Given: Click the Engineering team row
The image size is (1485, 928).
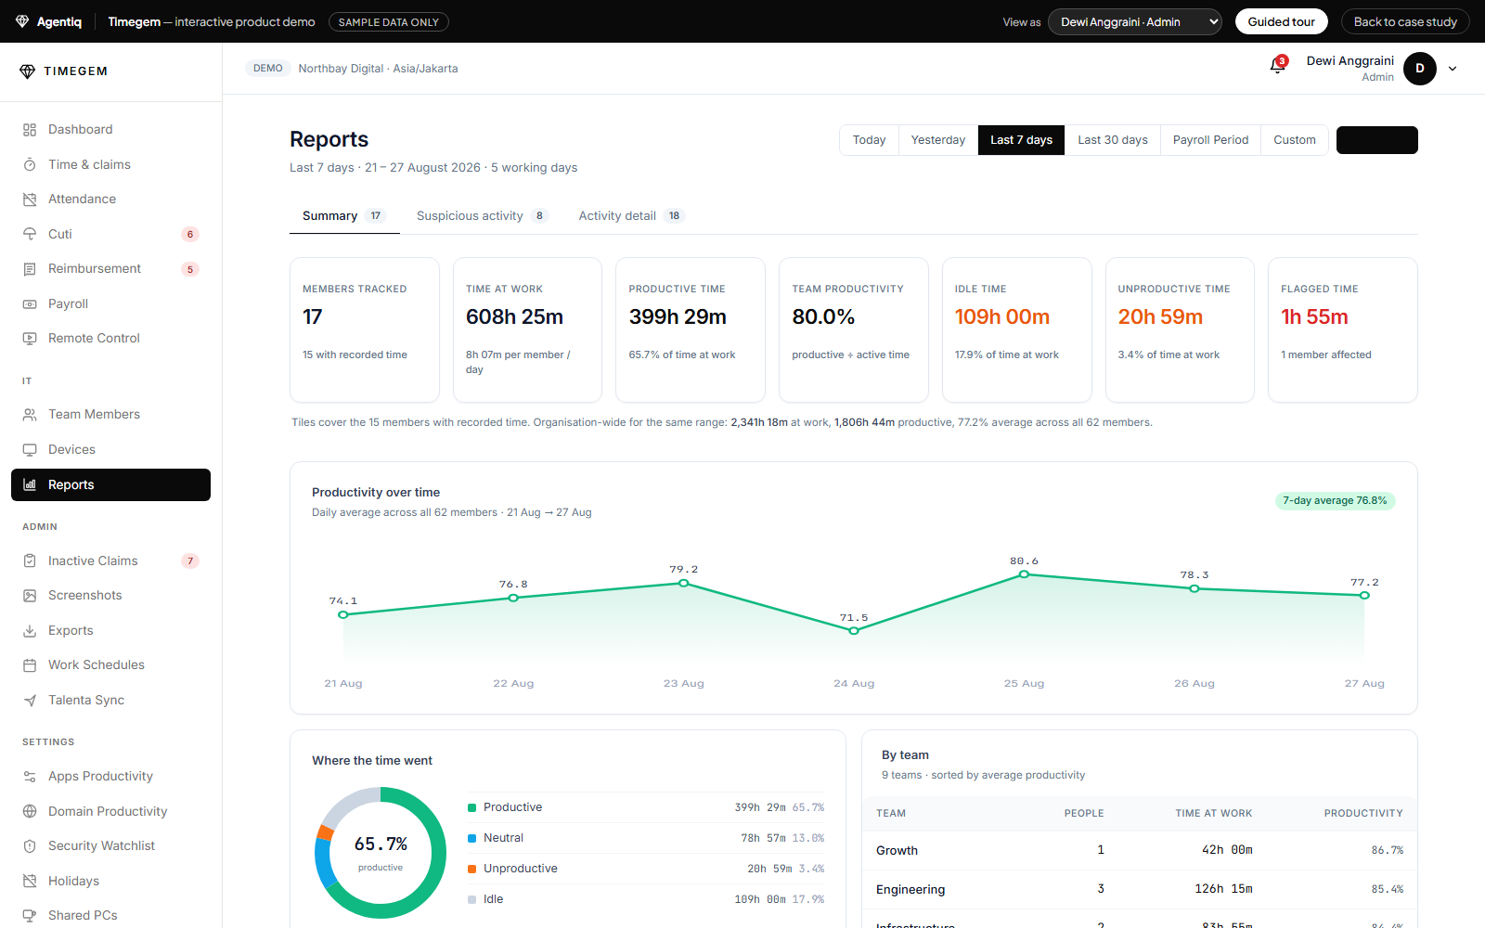Looking at the screenshot, I should pyautogui.click(x=1140, y=889).
